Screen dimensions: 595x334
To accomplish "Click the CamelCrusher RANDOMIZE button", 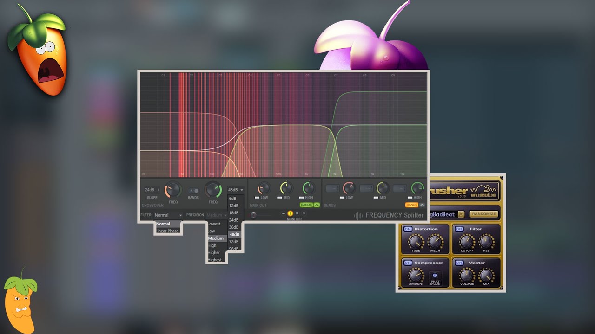I will 483,214.
